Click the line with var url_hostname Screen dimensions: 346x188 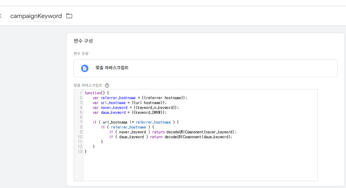129,103
